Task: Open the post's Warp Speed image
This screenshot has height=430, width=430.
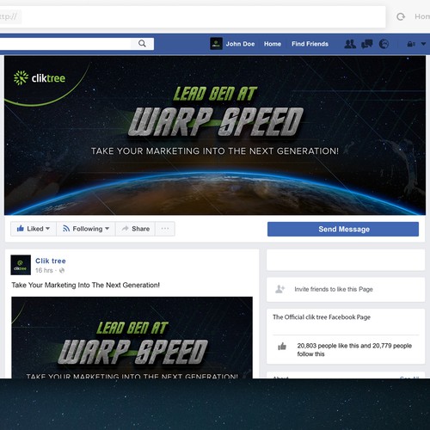Action: (132, 337)
